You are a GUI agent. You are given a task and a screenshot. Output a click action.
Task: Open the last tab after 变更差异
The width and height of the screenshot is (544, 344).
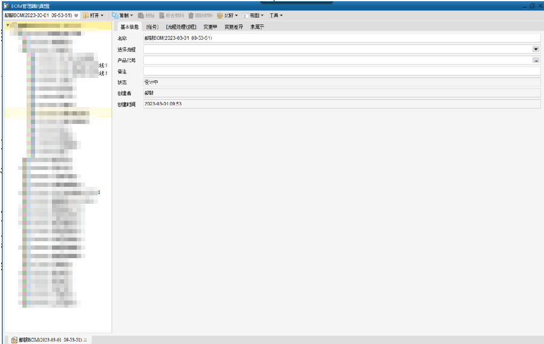[257, 27]
